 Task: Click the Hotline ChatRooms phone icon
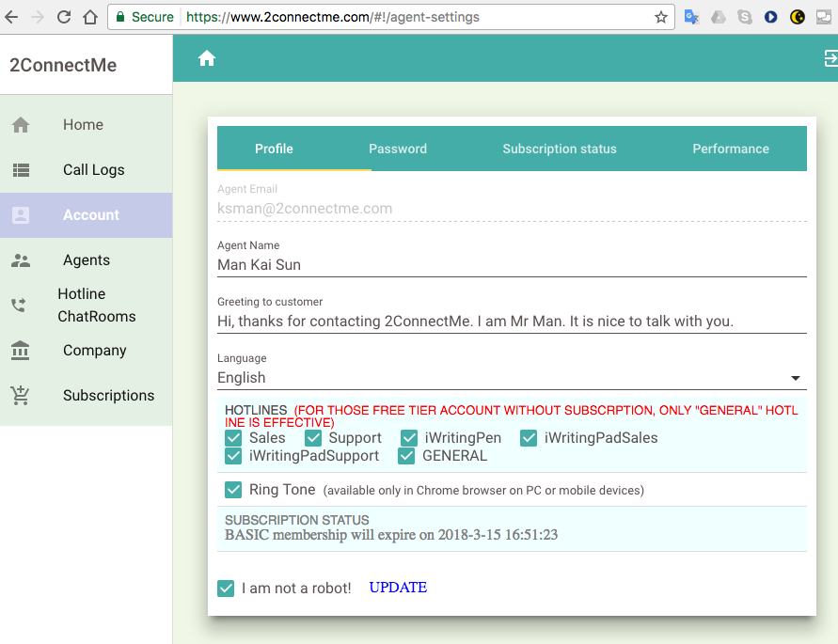[x=19, y=306]
